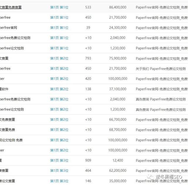Open the underlined 文查重免费查重 keyword link
Viewport: 188px width, 185px height.
11,7
